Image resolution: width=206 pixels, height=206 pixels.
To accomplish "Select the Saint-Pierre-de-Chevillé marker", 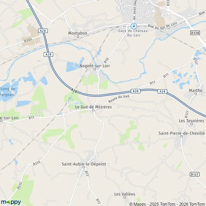I will pos(182,136).
